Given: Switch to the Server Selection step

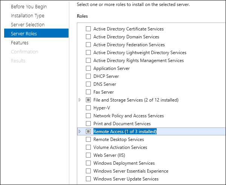Looking at the screenshot, I should 27,24.
